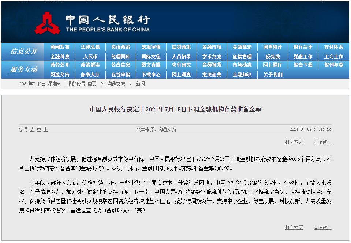
Task: Open 征信管理 section
Action: 242,57
